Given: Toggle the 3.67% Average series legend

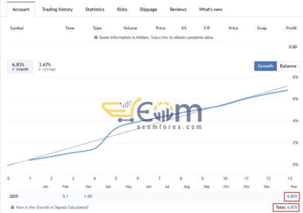Looking at the screenshot, I should click(46, 67).
